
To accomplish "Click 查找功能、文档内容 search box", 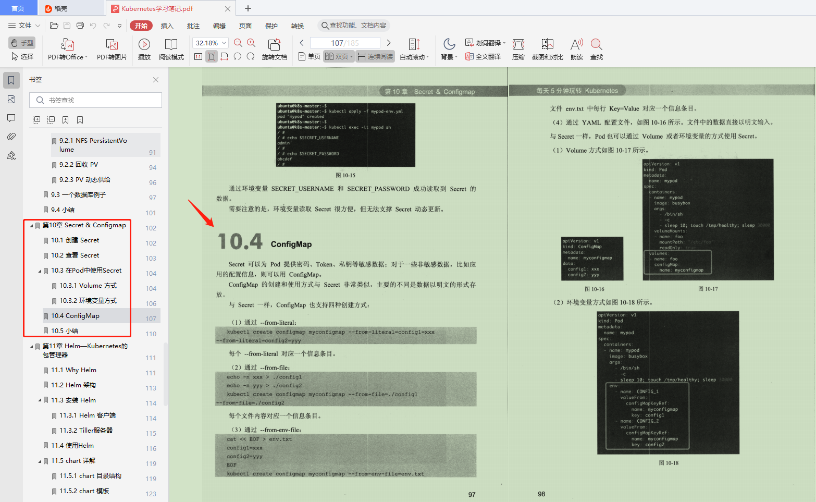I will point(353,26).
